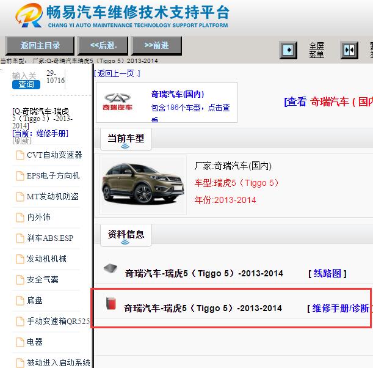Open the 刹车ABS.ESP tree item

click(x=50, y=238)
